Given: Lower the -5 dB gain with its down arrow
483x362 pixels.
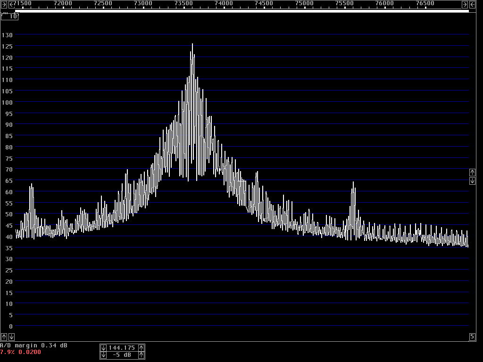Looking at the screenshot, I should [103, 355].
